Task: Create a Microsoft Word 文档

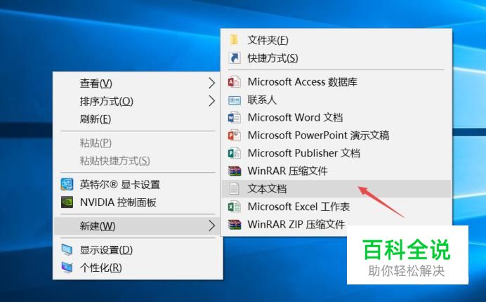Action: pyautogui.click(x=336, y=118)
